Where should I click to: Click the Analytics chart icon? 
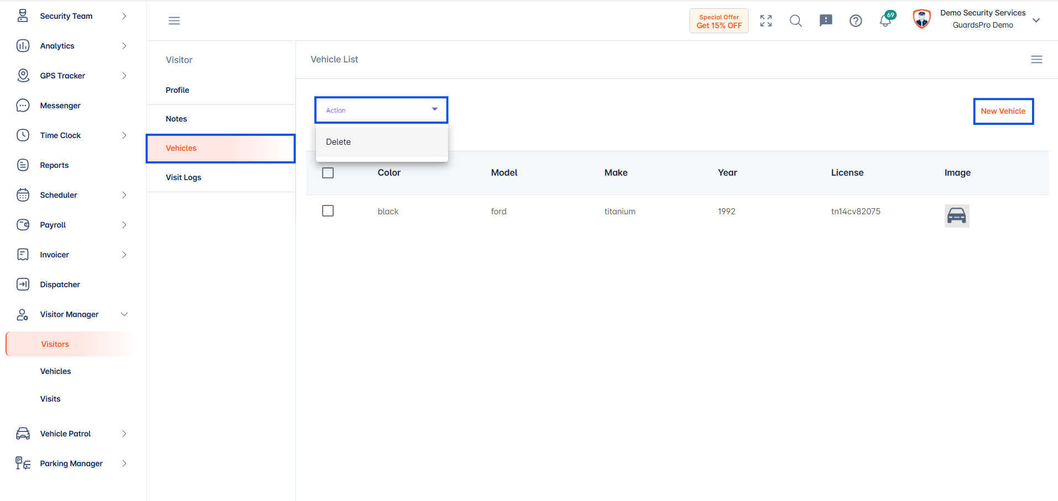point(23,46)
